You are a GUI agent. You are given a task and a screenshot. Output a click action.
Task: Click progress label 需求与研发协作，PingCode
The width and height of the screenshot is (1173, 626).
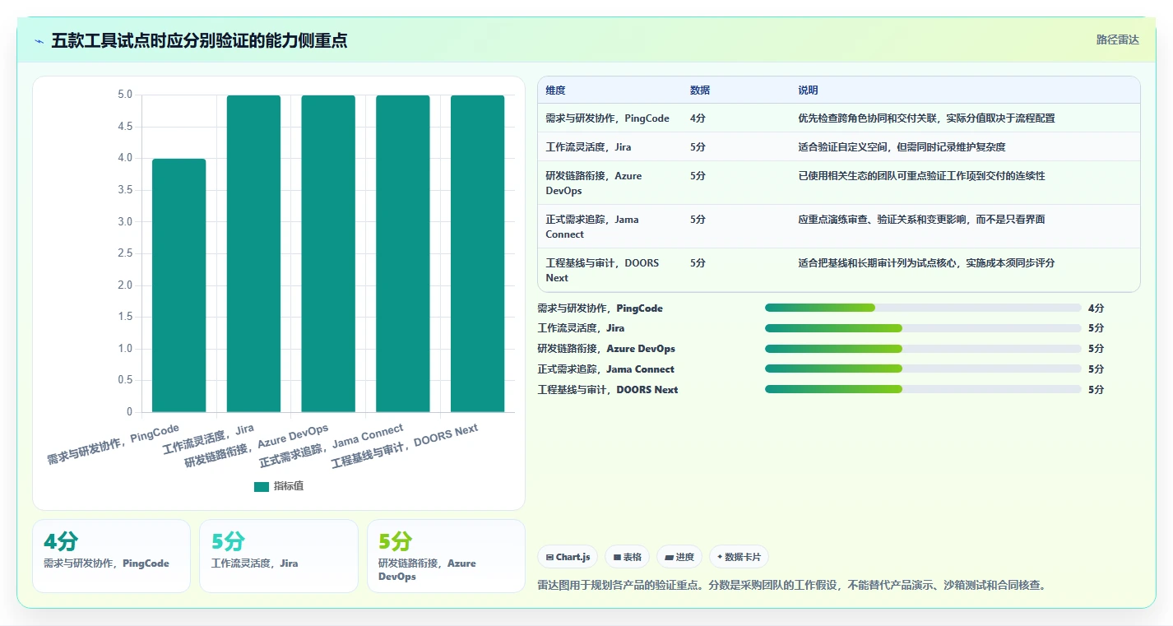600,308
